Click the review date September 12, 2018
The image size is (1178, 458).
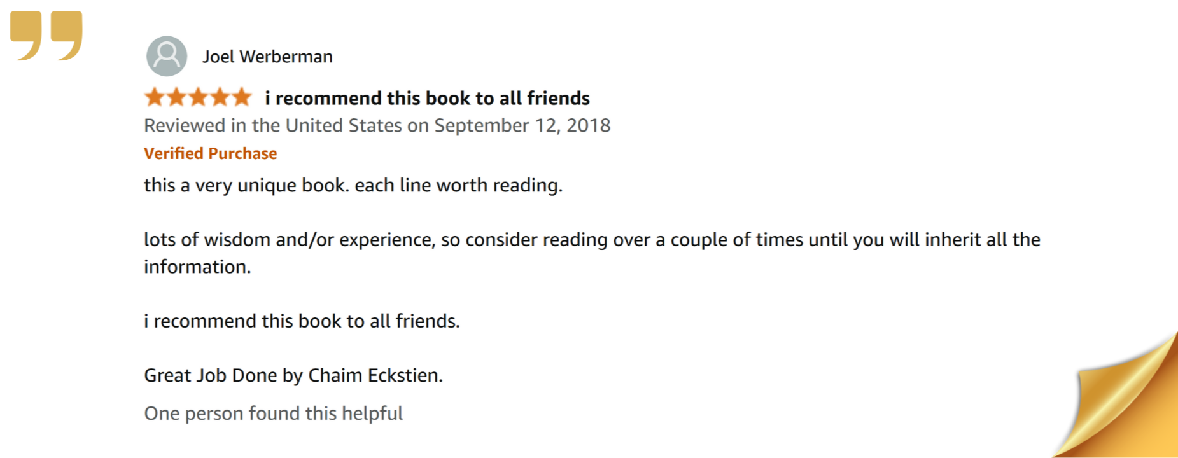(522, 125)
